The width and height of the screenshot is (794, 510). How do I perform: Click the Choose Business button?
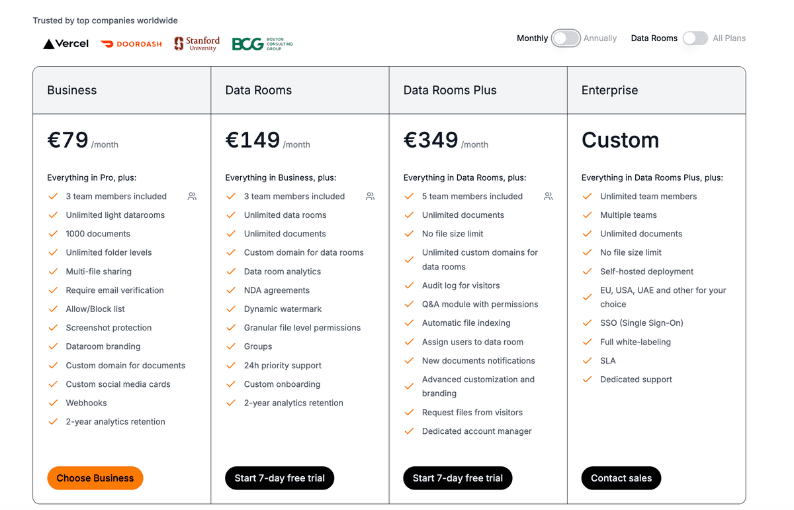95,478
